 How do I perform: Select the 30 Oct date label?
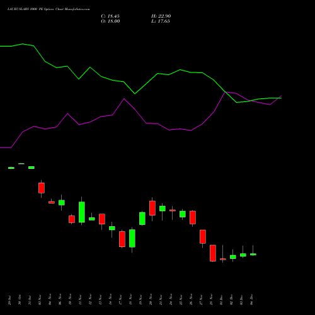pyautogui.click(x=20, y=300)
